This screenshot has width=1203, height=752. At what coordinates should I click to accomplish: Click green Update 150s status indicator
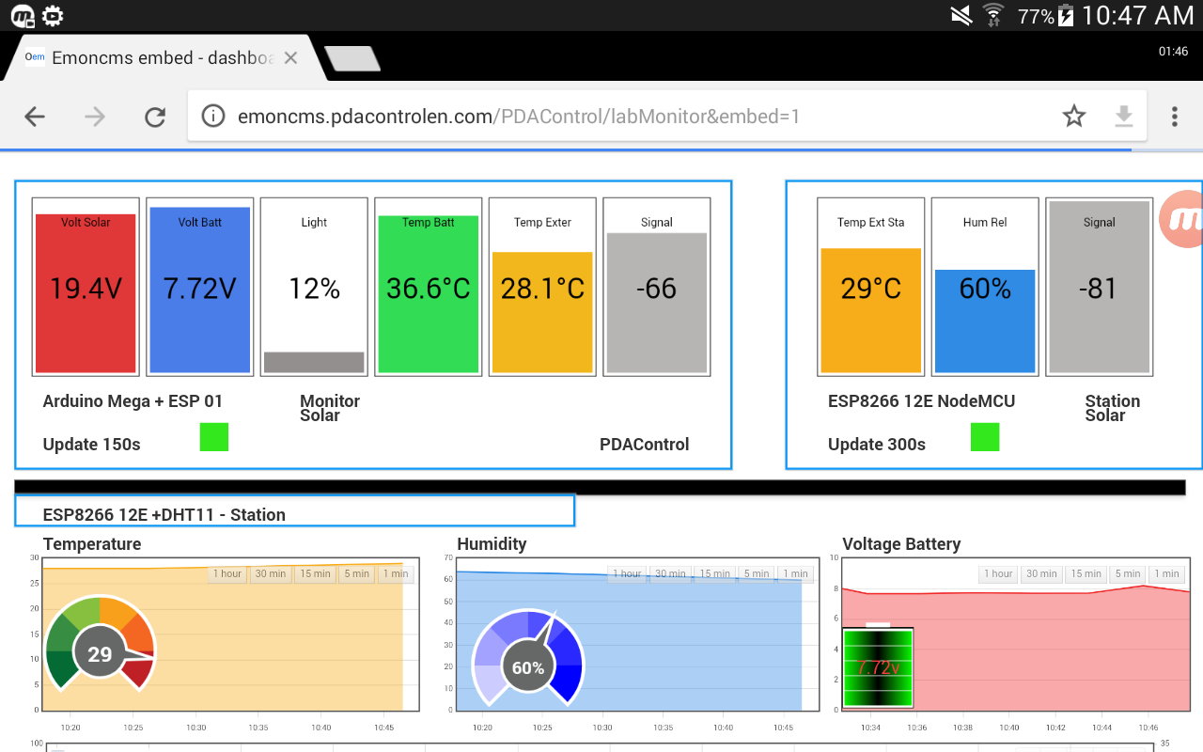coord(214,437)
